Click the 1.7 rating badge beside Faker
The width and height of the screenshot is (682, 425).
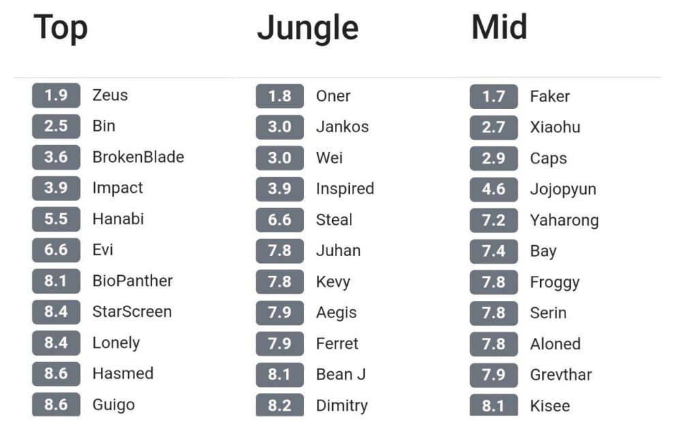pos(493,97)
